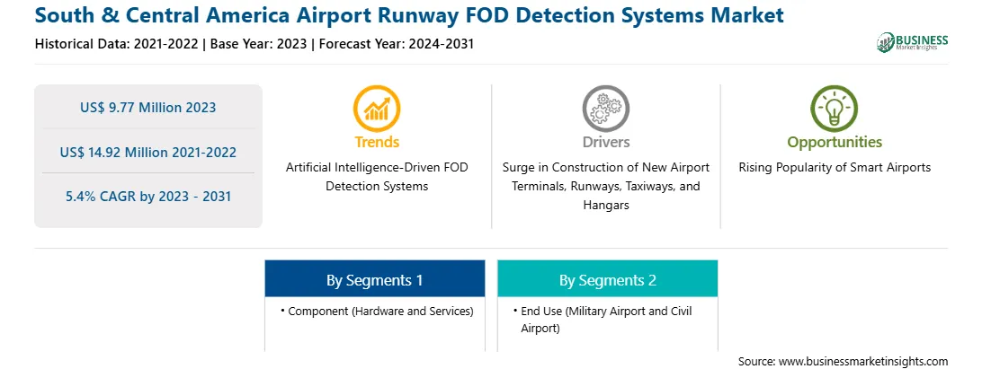Click the Surge in Construction of New Airport Terminals text
Image resolution: width=982 pixels, height=369 pixels.
click(x=605, y=187)
